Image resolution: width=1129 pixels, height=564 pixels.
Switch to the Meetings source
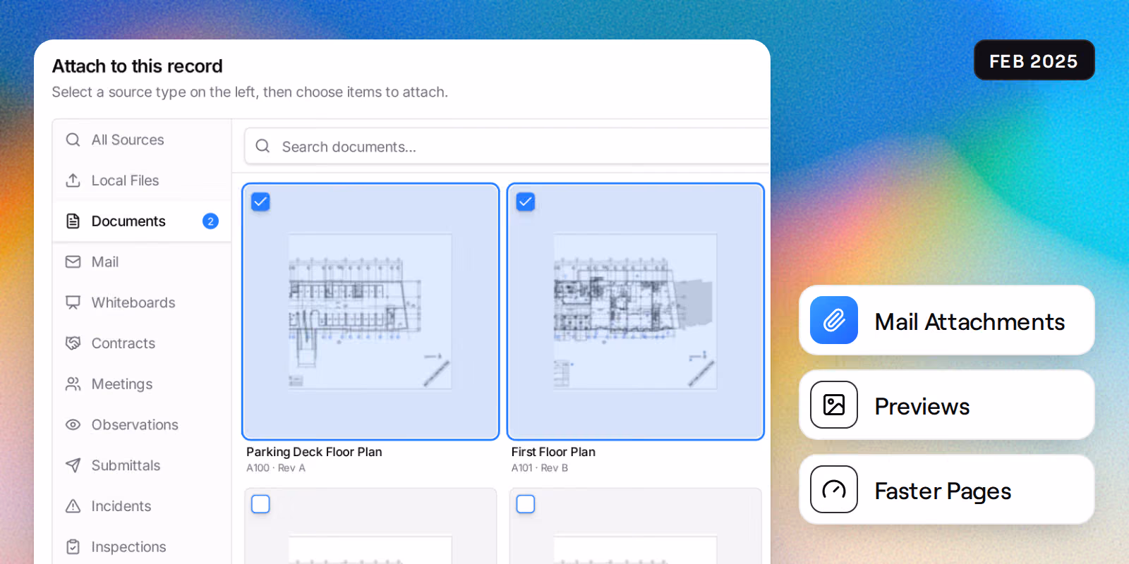coord(142,384)
